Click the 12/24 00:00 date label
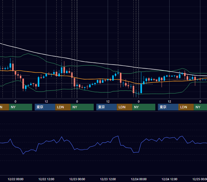207x182 pixels. pos(139,179)
